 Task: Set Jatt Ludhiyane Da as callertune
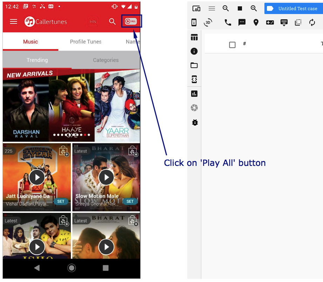(61, 201)
